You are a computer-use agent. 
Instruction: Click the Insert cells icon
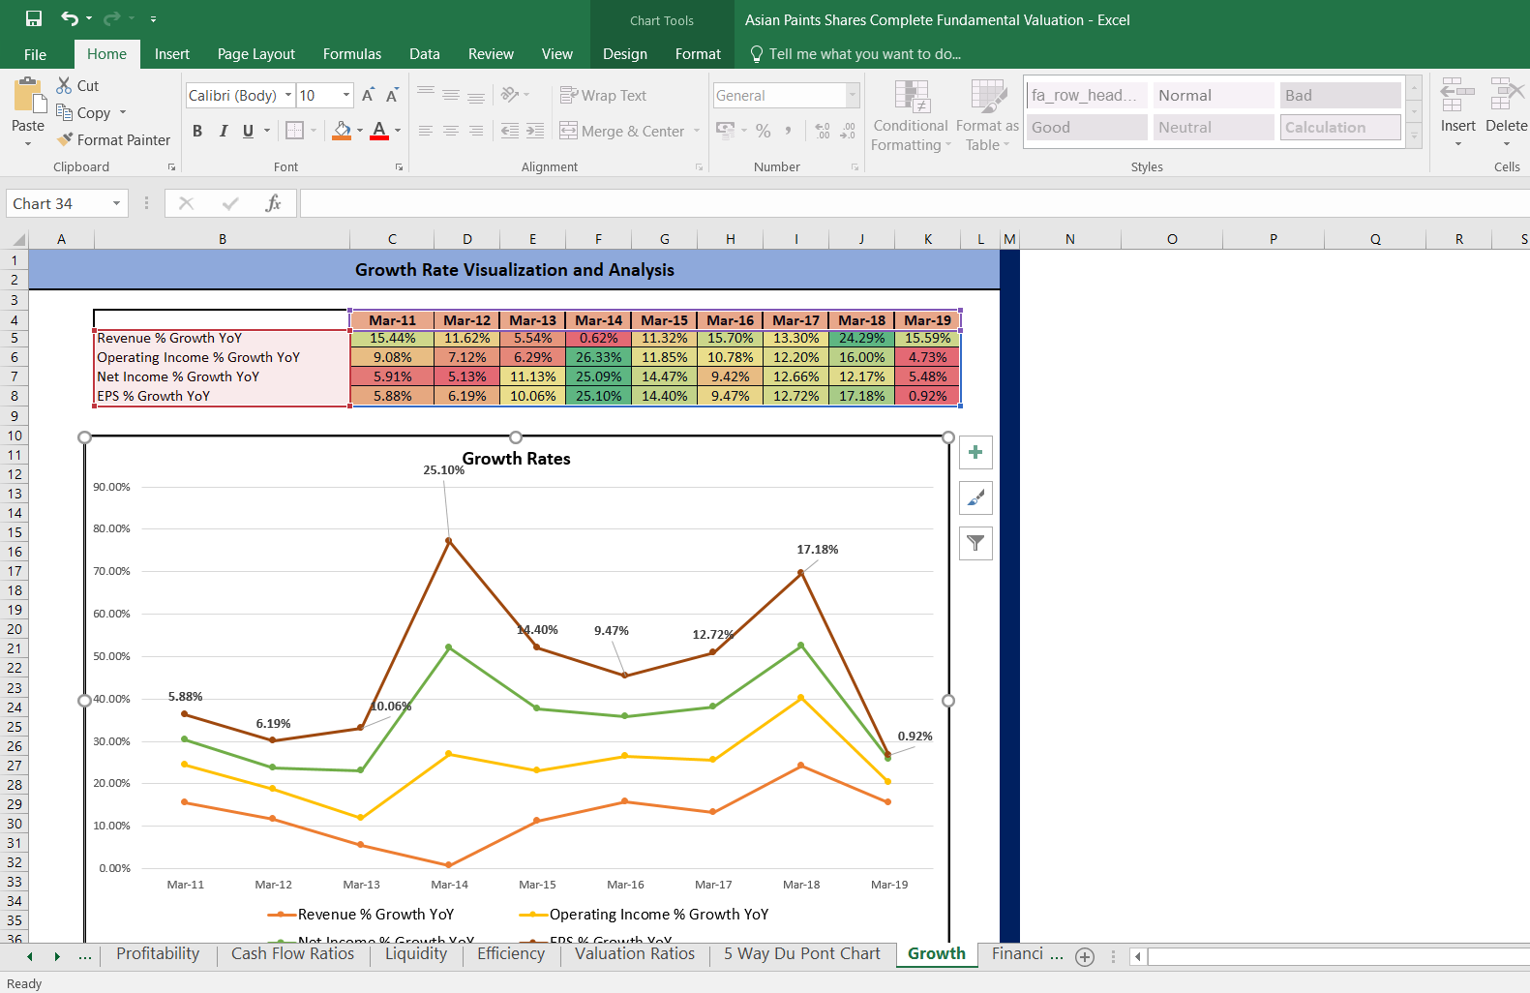(x=1457, y=96)
